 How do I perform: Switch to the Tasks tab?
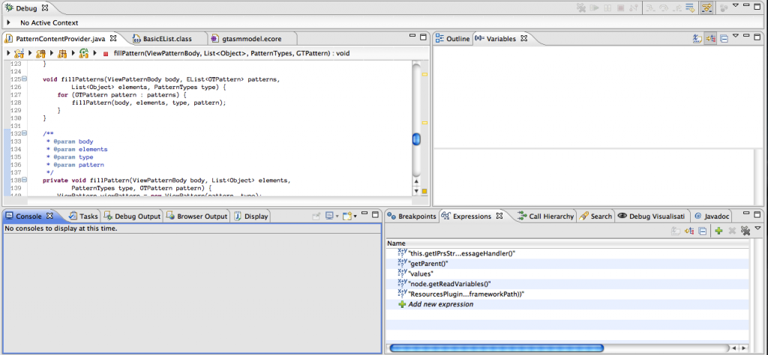tap(84, 216)
